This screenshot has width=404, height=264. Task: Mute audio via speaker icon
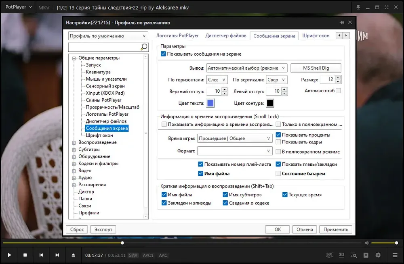[x=367, y=243]
